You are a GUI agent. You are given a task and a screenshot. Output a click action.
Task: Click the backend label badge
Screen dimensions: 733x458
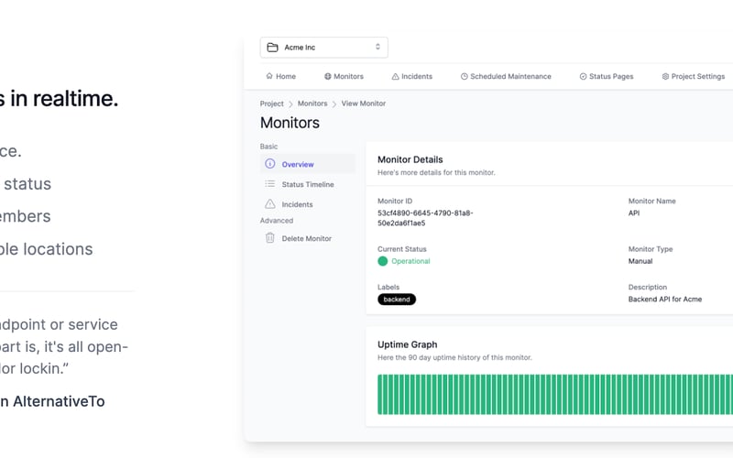pyautogui.click(x=397, y=300)
